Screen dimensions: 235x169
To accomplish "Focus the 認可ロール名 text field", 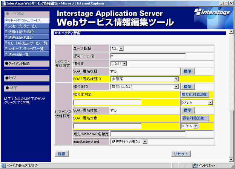I will (148, 56).
